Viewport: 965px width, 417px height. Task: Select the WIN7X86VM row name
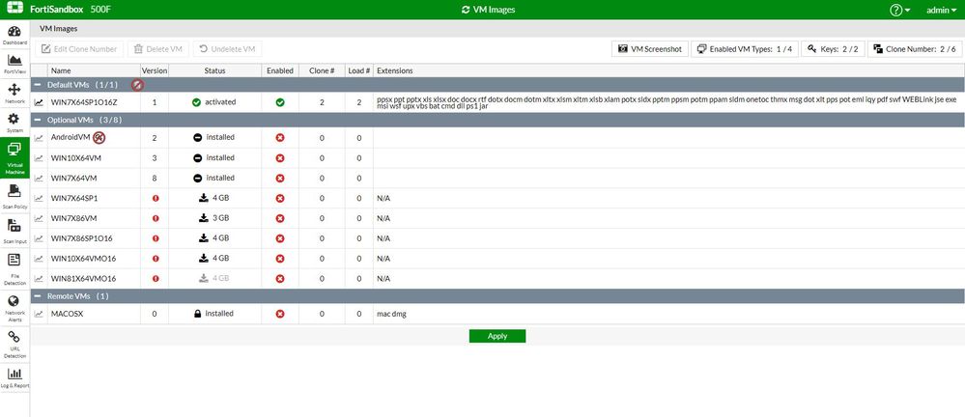coord(73,218)
